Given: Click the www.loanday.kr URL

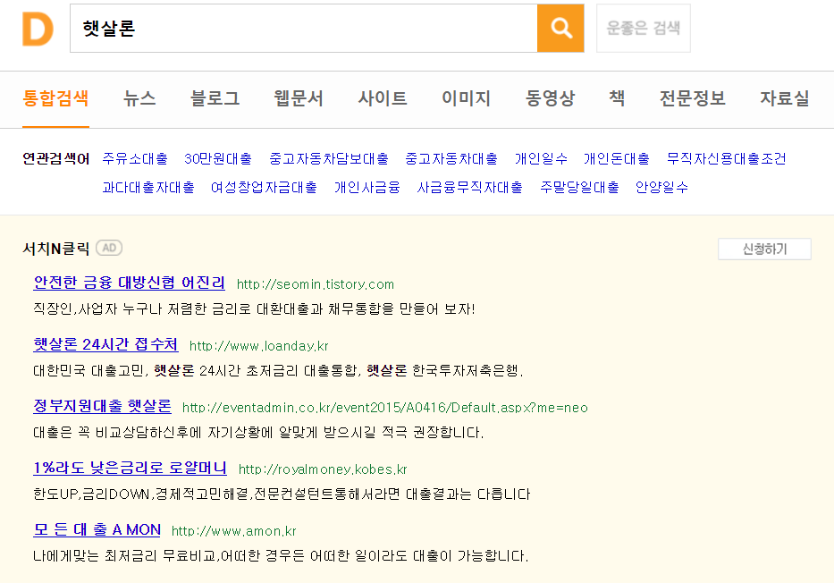Looking at the screenshot, I should click(x=259, y=346).
